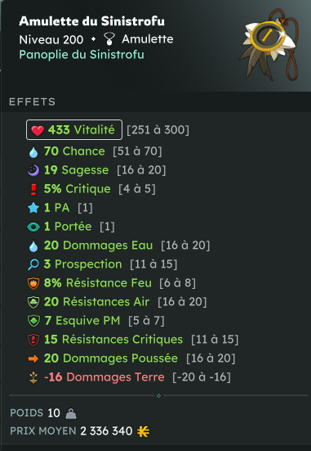Screen dimensions: 311x451
Task: Click the magnifying glass Prospection icon
Action: coord(33,264)
